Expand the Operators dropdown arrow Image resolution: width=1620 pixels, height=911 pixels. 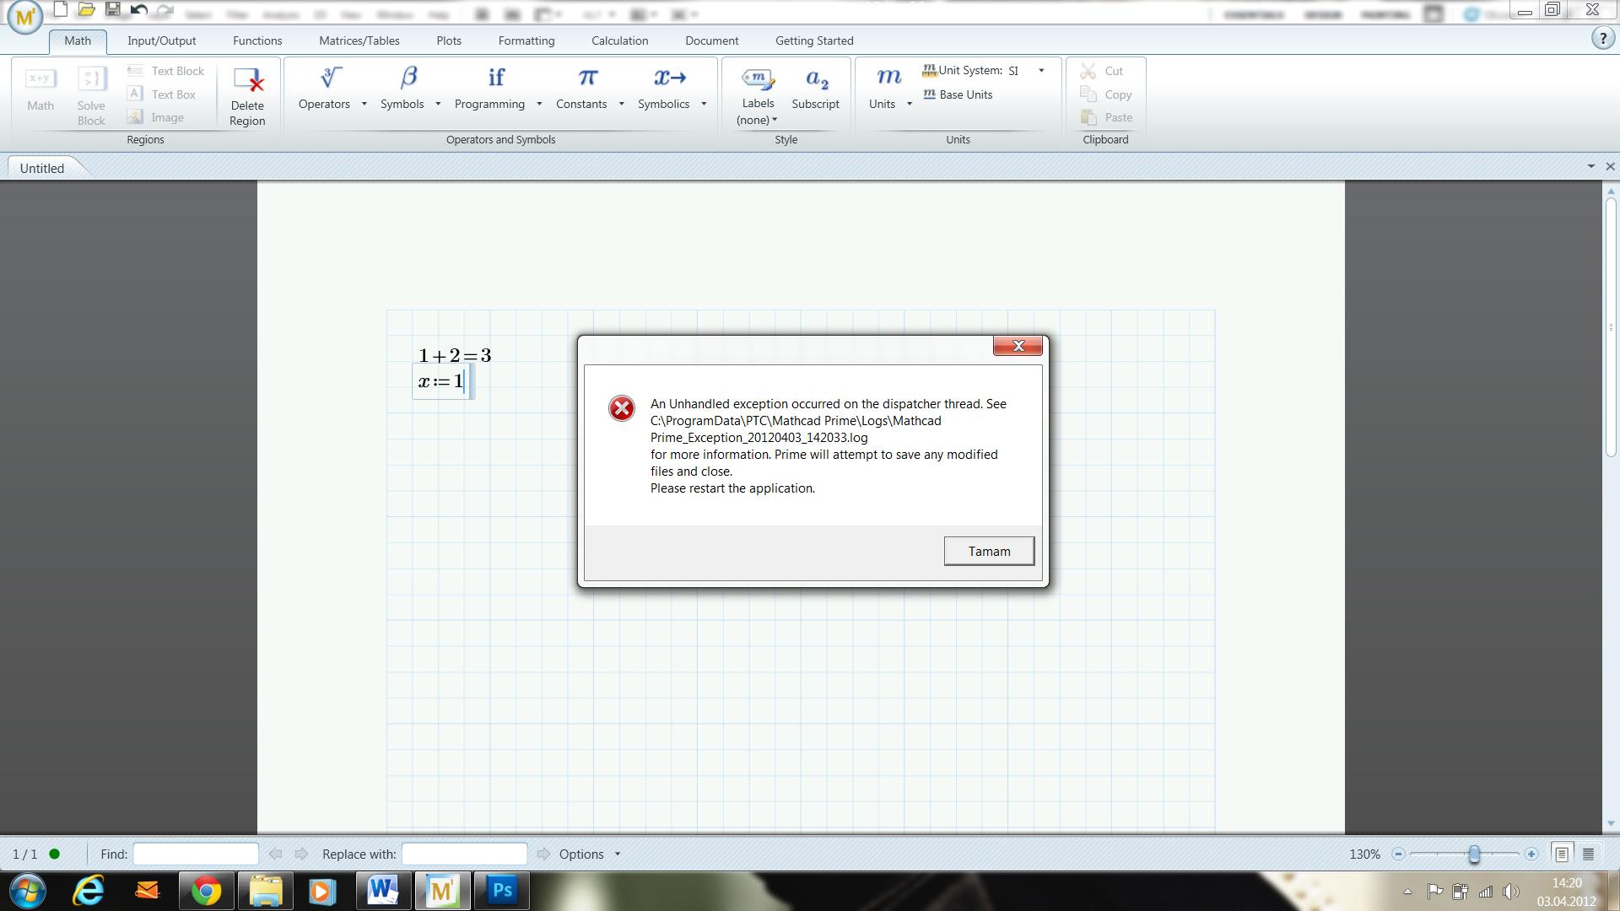[364, 104]
